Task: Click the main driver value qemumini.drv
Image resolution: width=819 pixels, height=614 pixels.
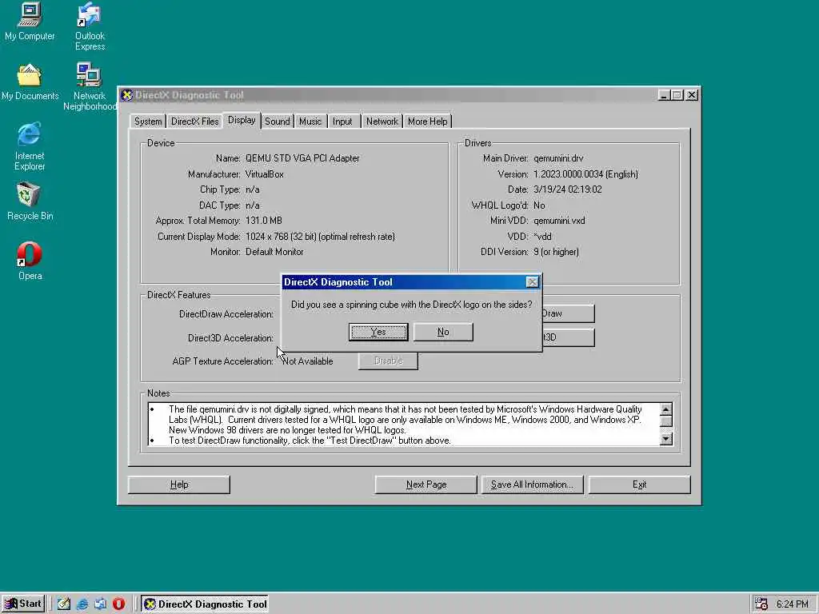Action: pos(558,158)
